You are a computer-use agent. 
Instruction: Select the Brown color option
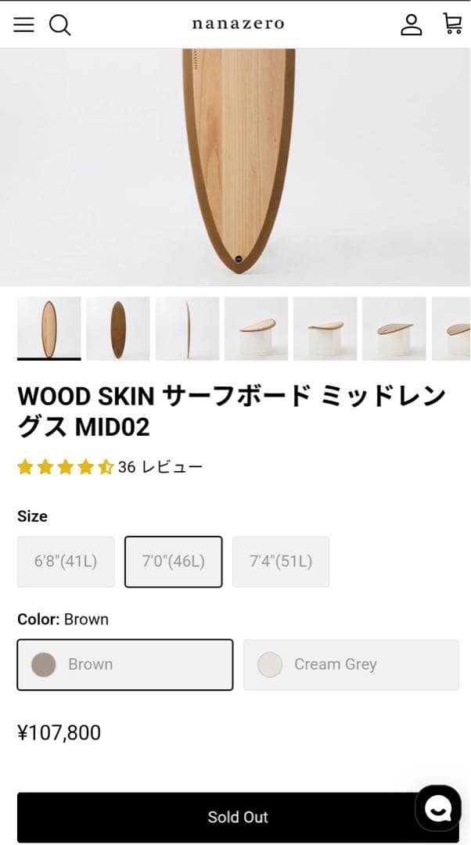click(125, 664)
